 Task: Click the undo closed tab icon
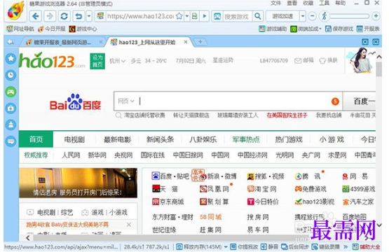click(x=79, y=16)
